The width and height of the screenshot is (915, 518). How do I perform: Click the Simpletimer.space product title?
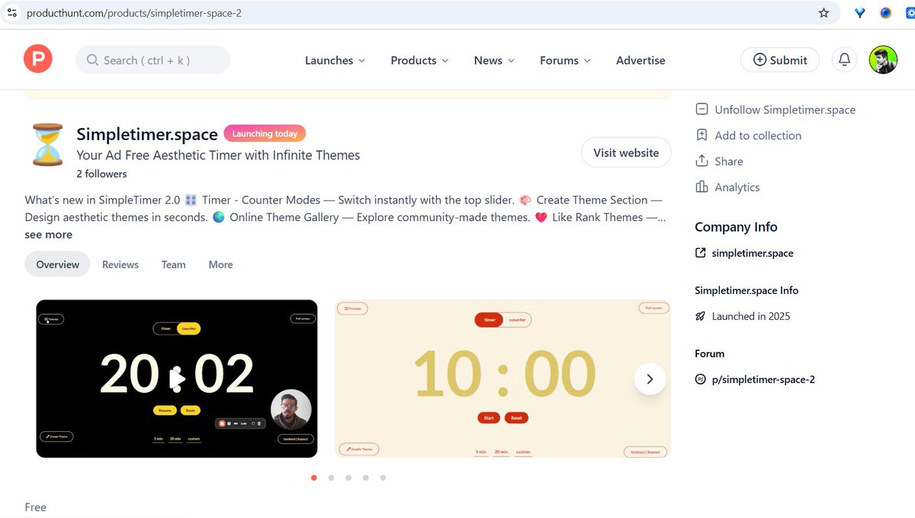pyautogui.click(x=147, y=134)
